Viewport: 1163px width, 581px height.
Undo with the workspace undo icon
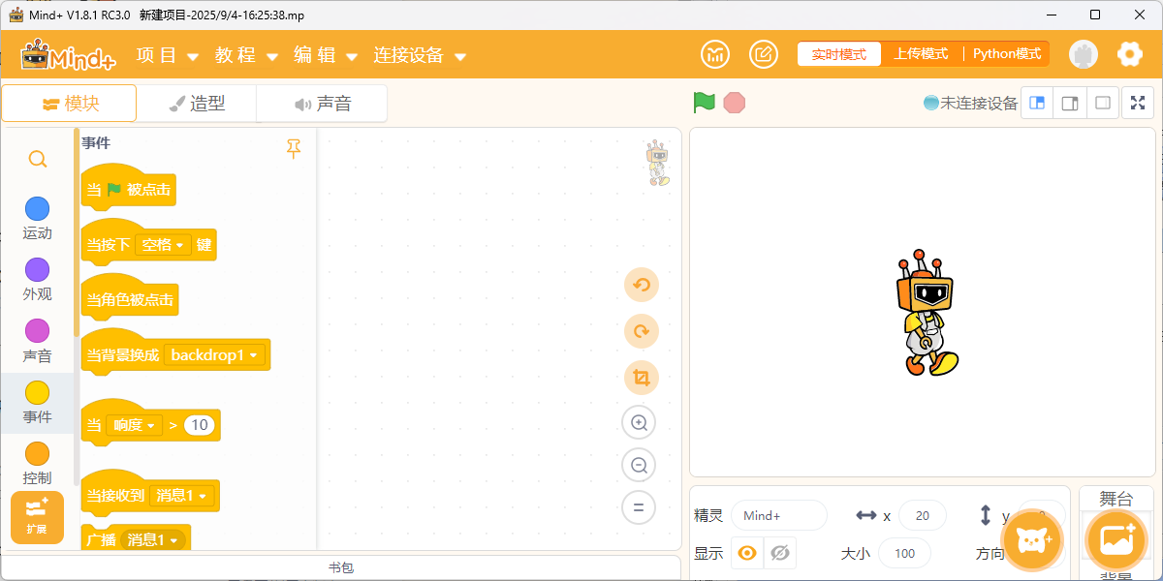click(641, 285)
